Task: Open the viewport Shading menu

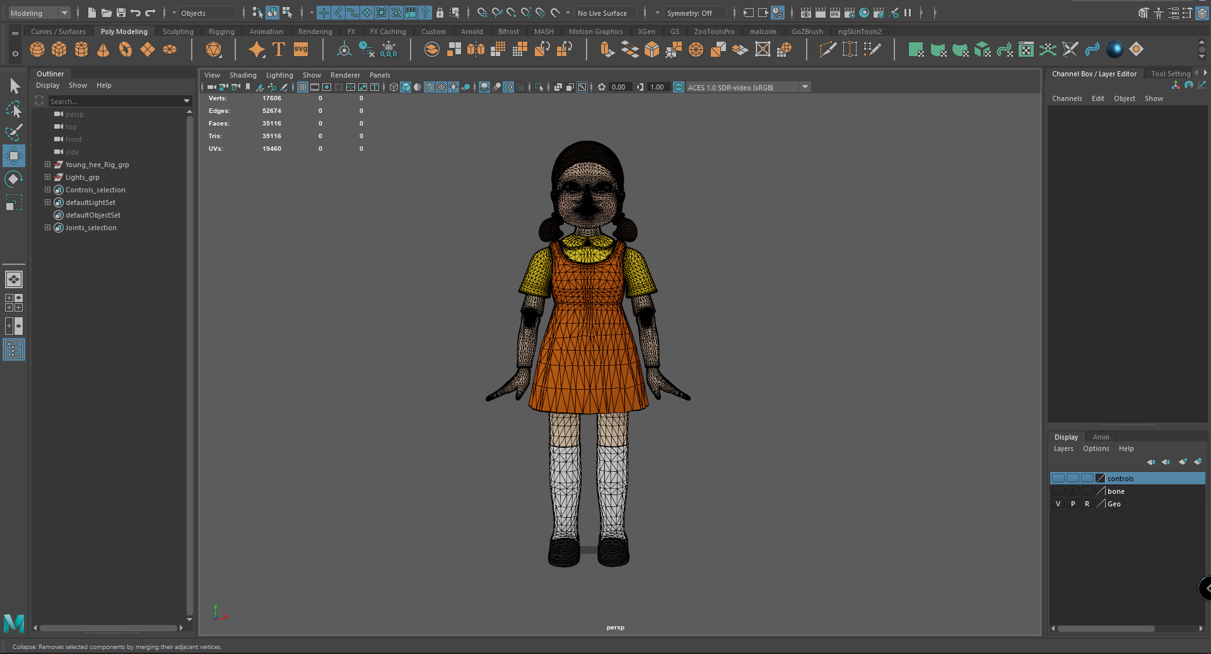Action: point(243,75)
